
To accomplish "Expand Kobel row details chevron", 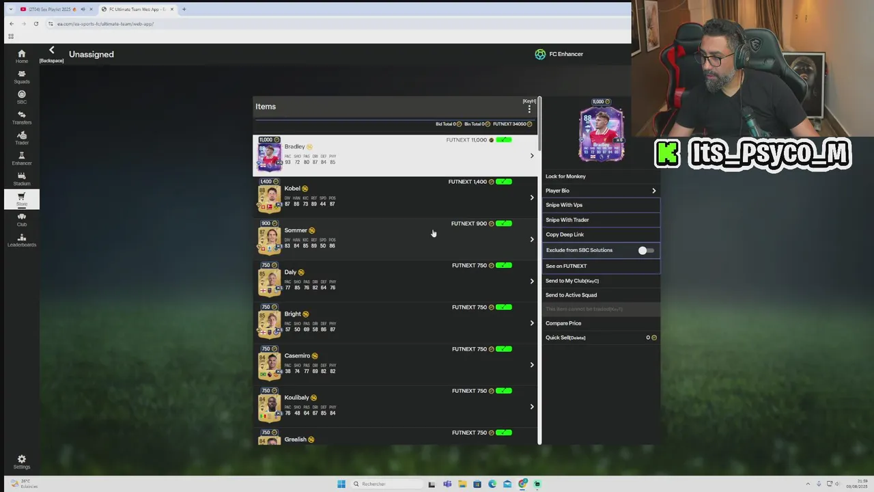I will tap(532, 197).
